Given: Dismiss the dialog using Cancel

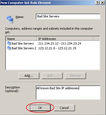Looking at the screenshot, I should coord(64,108).
